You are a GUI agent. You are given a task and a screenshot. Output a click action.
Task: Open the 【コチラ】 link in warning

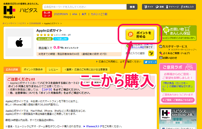[x=46, y=90]
